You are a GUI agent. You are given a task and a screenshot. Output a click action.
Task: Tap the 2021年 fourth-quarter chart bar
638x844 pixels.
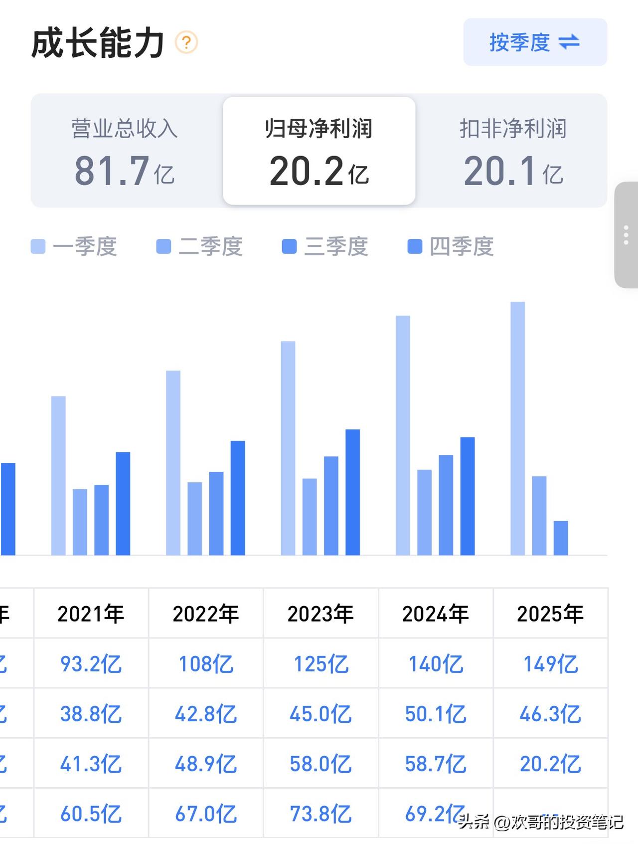123,504
